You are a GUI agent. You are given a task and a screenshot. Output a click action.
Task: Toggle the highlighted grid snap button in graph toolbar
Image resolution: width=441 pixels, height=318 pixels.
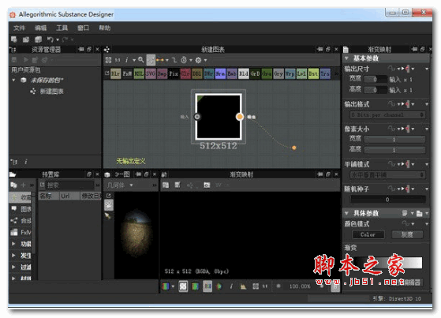tap(151, 60)
